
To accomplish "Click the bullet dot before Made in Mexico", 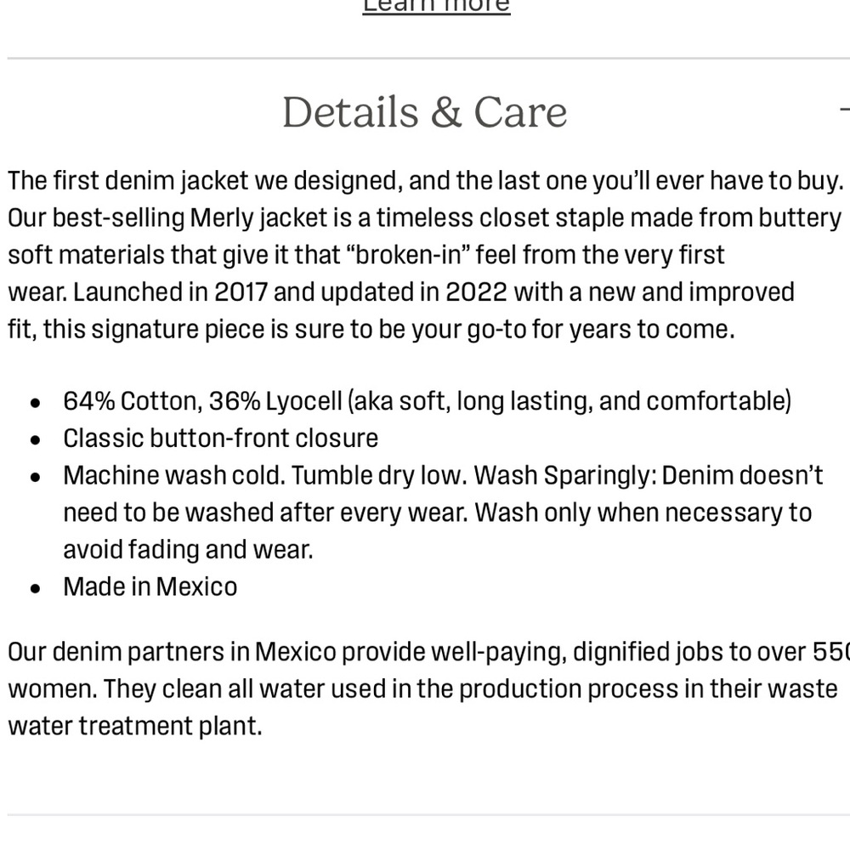I will click(x=35, y=588).
